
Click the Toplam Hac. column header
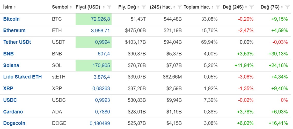(x=196, y=7)
